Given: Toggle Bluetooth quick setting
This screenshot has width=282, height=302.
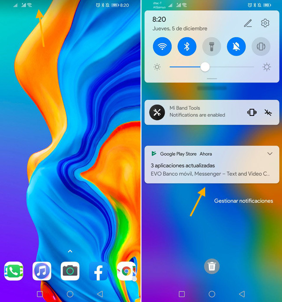Looking at the screenshot, I should (187, 46).
